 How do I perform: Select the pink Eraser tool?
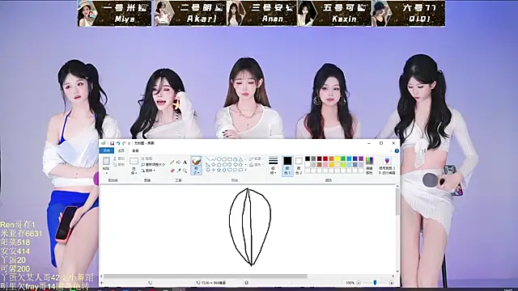172,171
